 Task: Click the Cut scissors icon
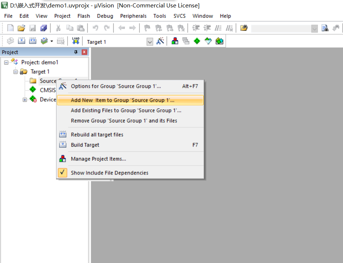[58, 28]
